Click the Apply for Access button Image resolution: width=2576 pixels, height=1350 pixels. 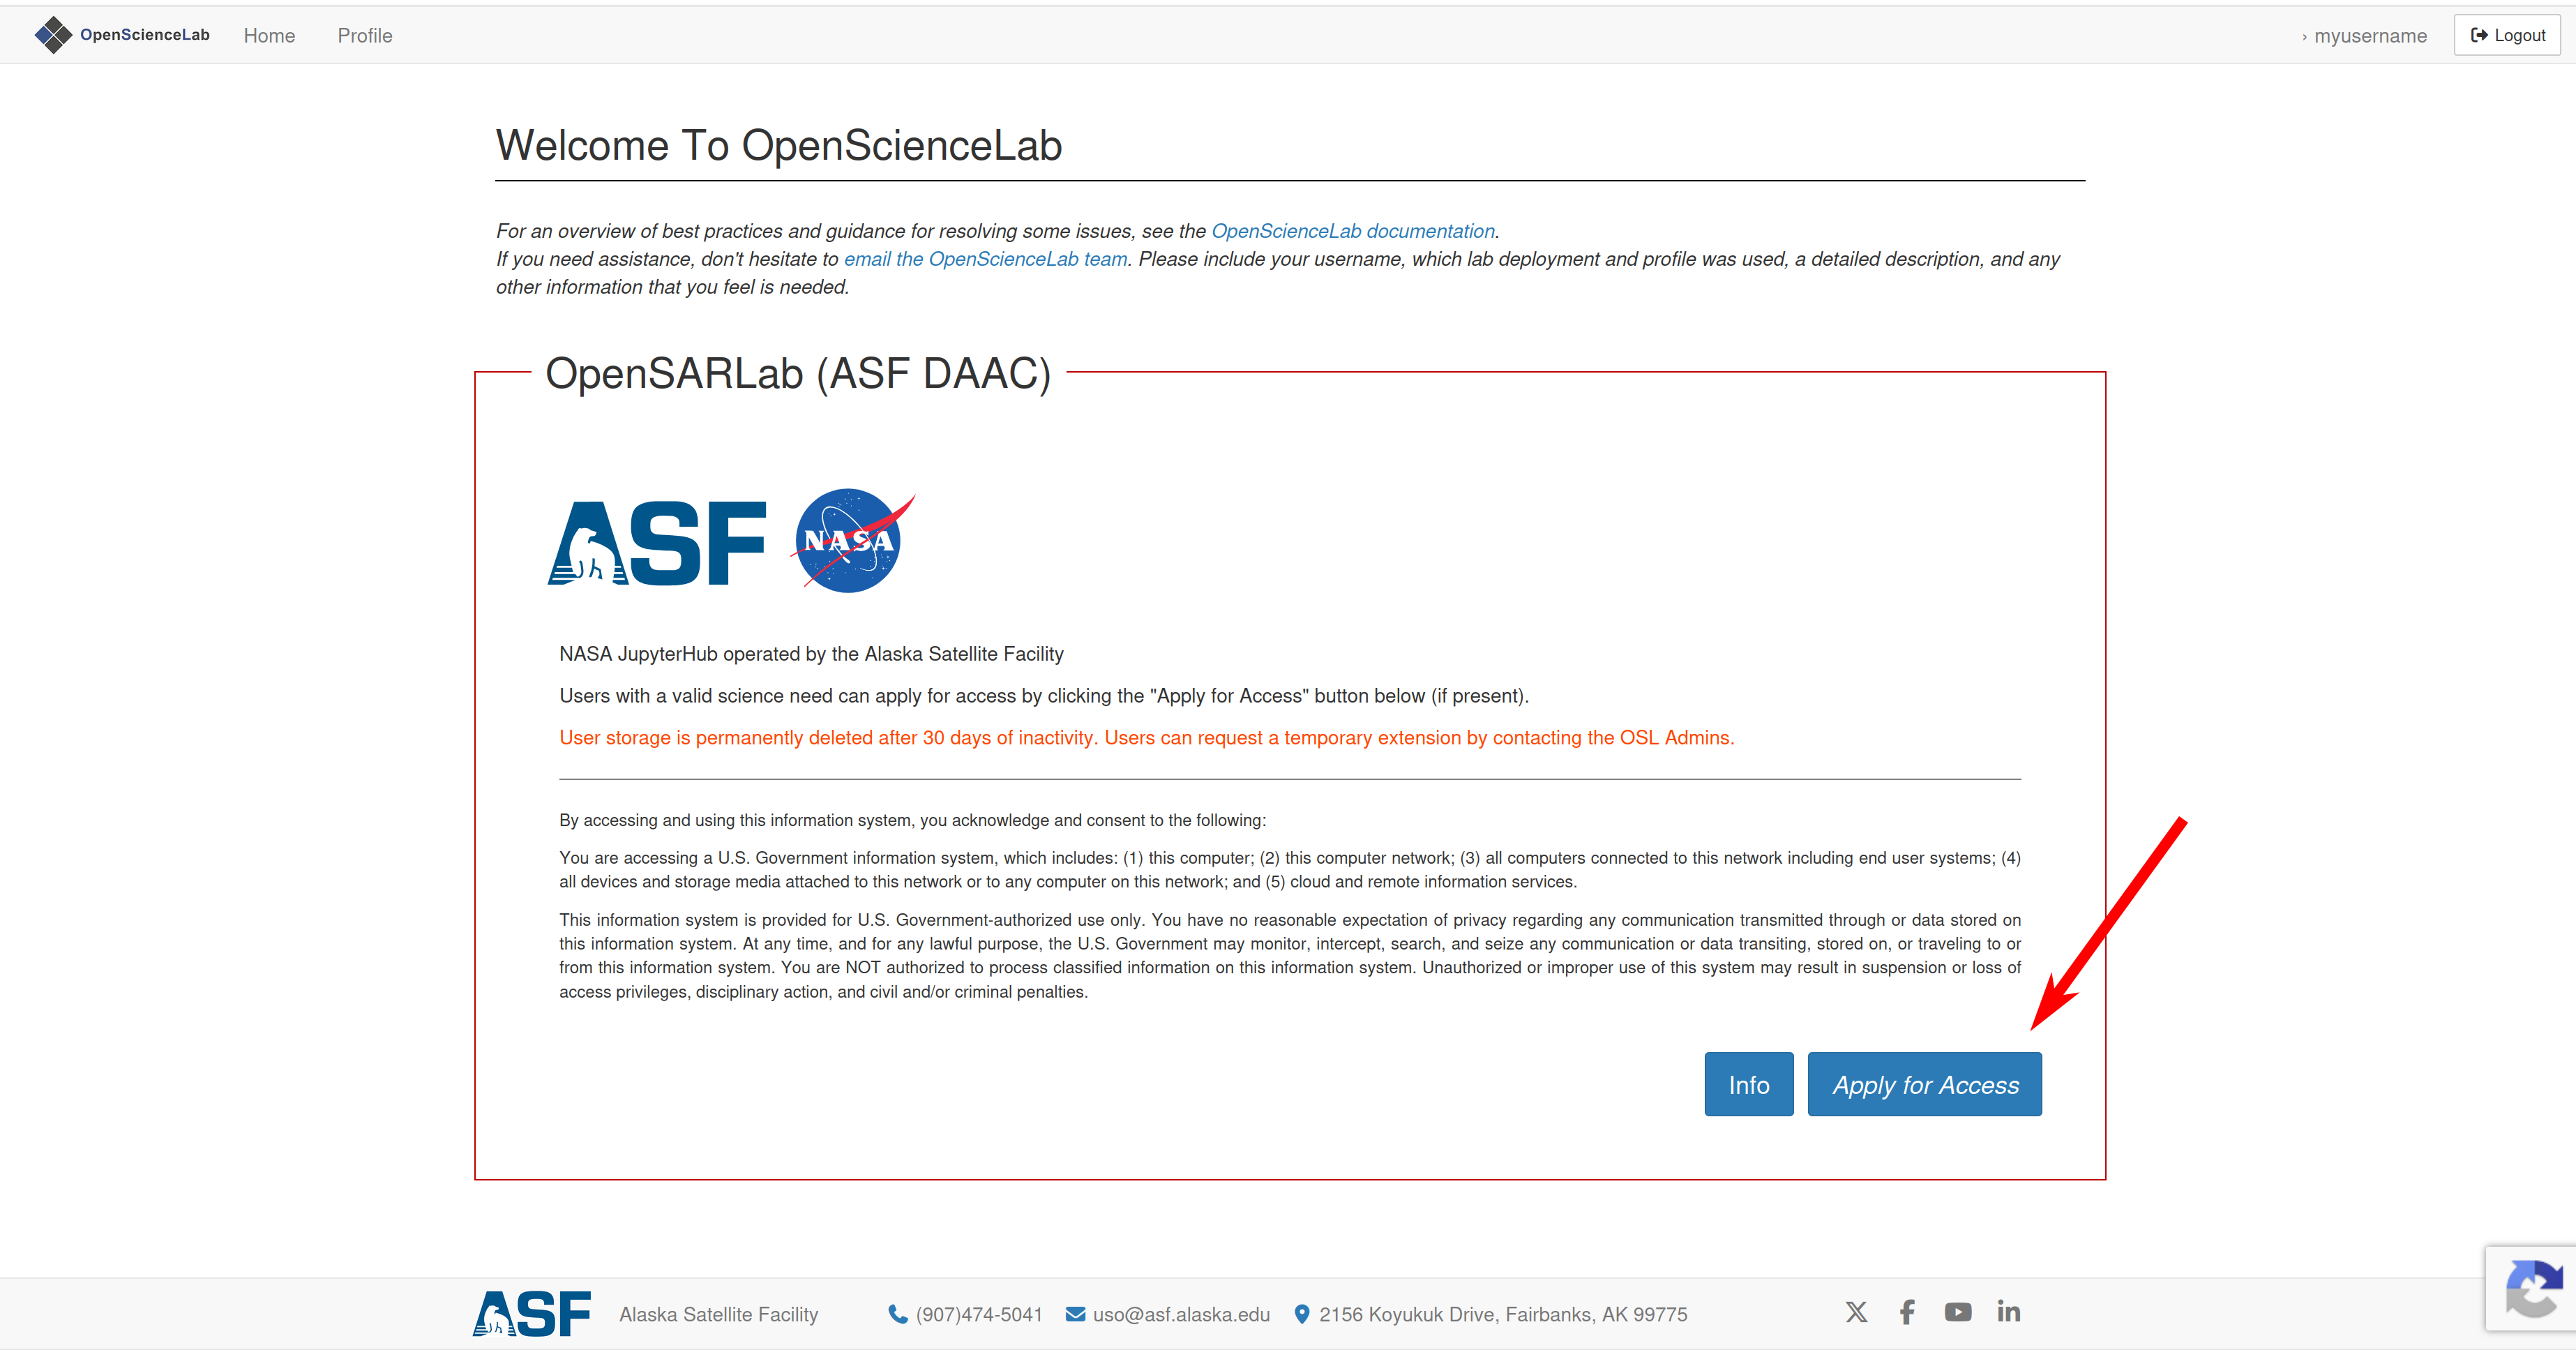click(1925, 1085)
